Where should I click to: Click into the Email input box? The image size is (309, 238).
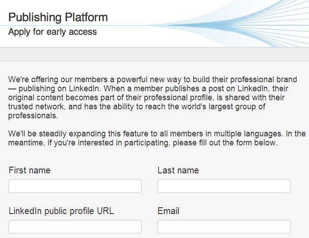[x=224, y=227]
